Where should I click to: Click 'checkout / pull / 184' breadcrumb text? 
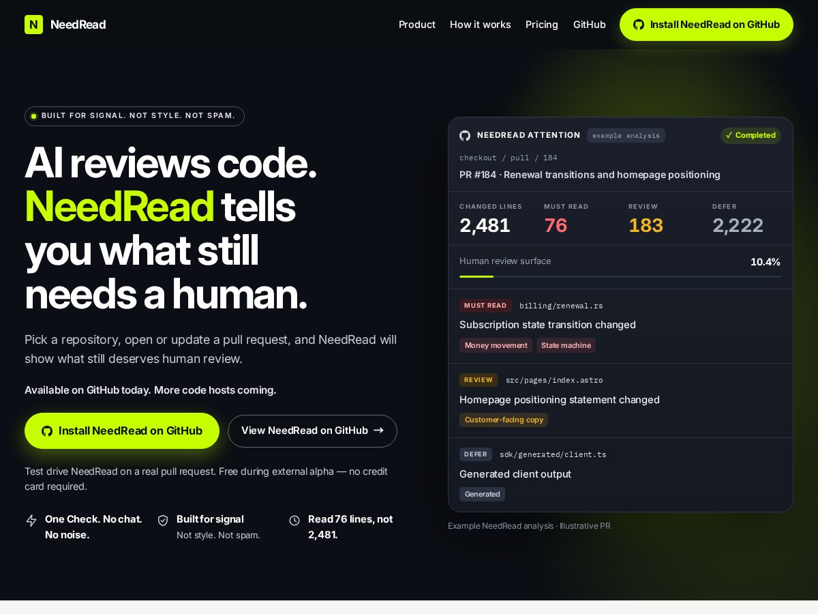[x=509, y=158]
